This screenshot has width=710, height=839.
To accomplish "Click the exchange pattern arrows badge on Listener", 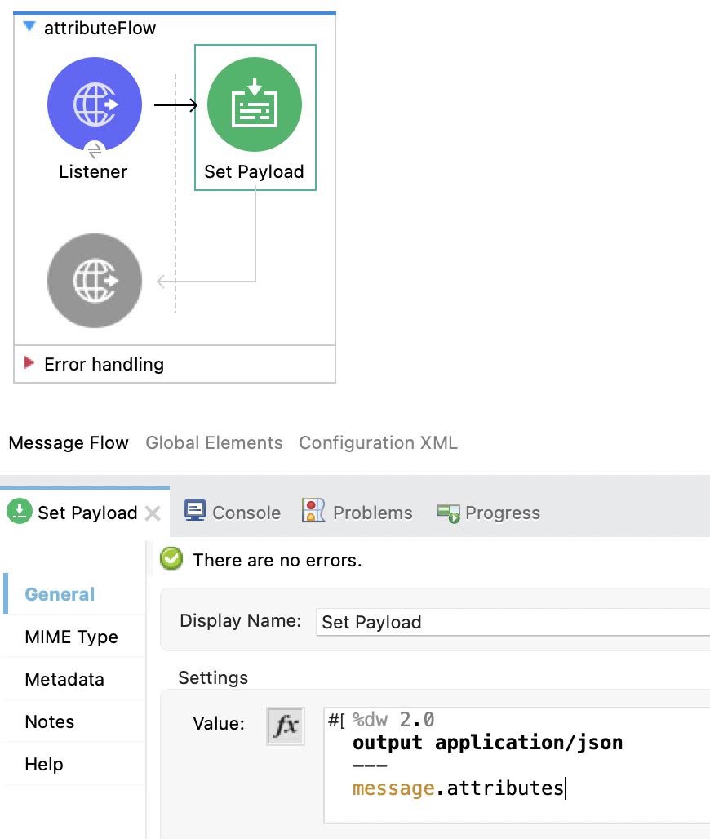I will 95,151.
